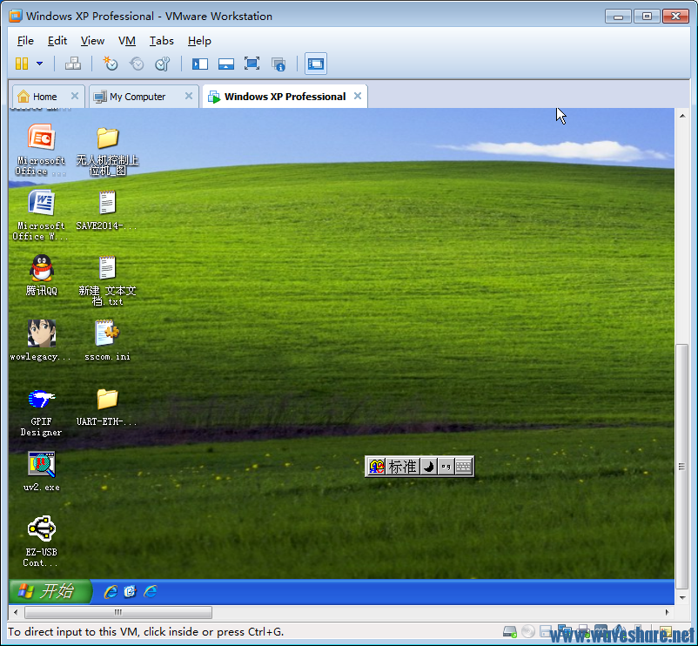The height and width of the screenshot is (646, 698).
Task: Click the input method logo on the IME bar
Action: point(377,467)
